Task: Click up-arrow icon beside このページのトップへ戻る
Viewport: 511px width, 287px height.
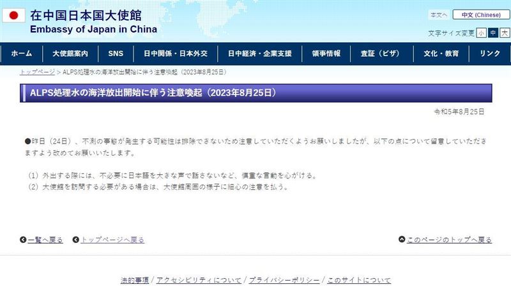Action: tap(402, 240)
